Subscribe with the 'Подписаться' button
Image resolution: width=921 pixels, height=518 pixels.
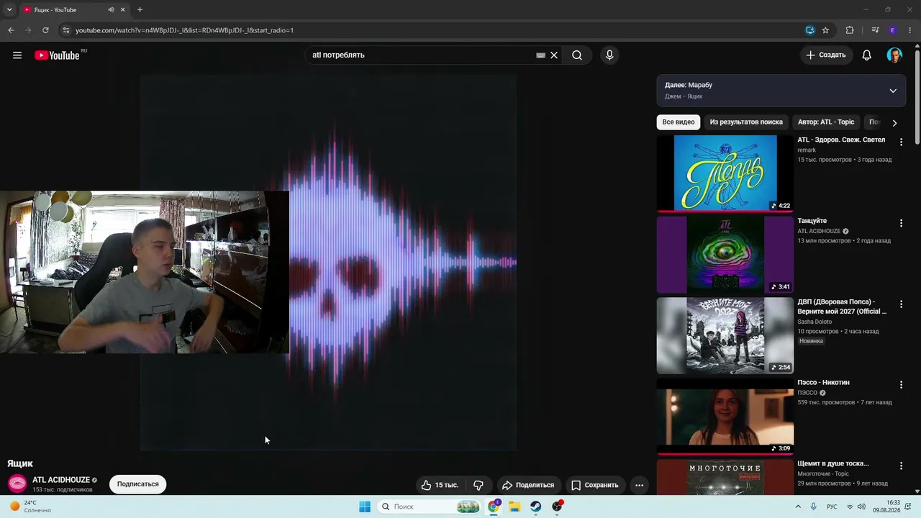(x=138, y=484)
